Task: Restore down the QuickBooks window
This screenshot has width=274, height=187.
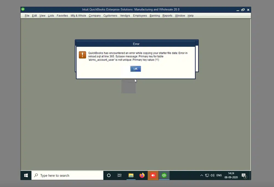Action: point(243,10)
